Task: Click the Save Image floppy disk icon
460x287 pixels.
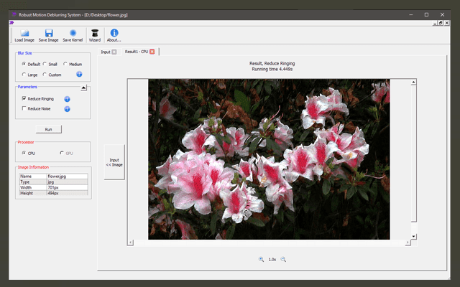Action: pos(48,33)
